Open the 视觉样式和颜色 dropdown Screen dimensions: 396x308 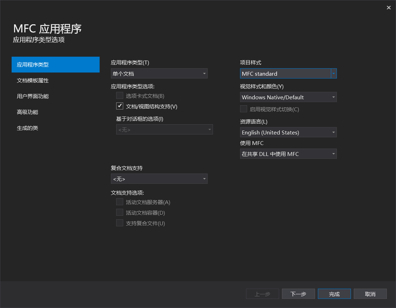pos(288,97)
